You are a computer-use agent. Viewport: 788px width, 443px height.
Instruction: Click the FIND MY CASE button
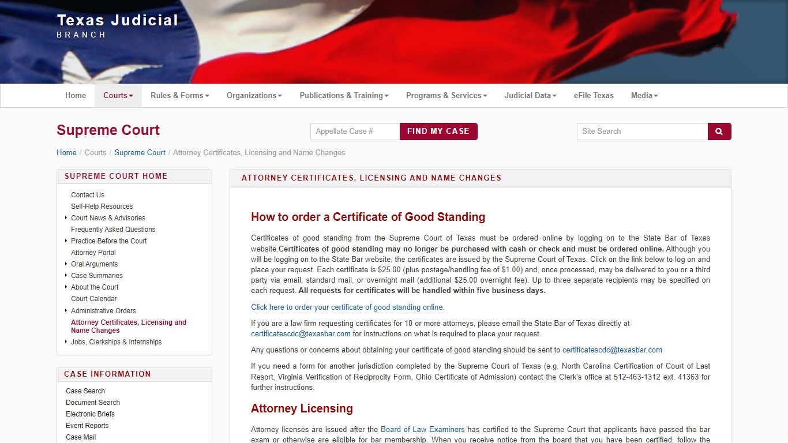438,132
